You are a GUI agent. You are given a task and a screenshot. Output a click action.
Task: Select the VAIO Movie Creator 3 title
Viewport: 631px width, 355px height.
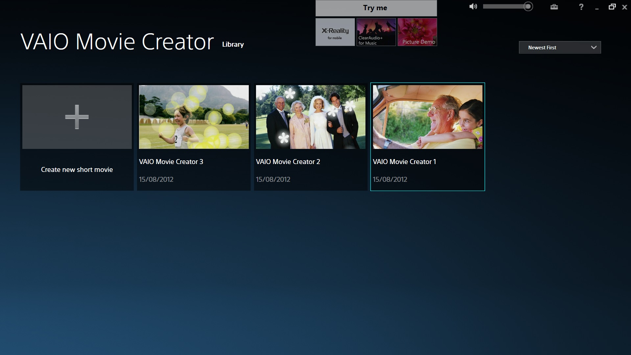click(x=171, y=162)
